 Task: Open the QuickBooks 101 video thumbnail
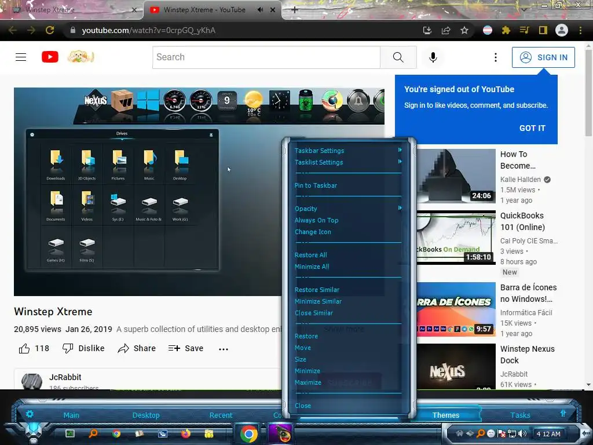point(456,237)
